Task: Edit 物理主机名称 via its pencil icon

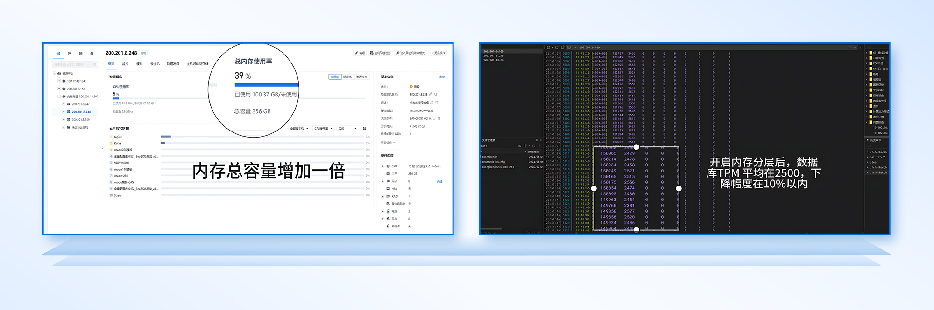Action: (431, 95)
